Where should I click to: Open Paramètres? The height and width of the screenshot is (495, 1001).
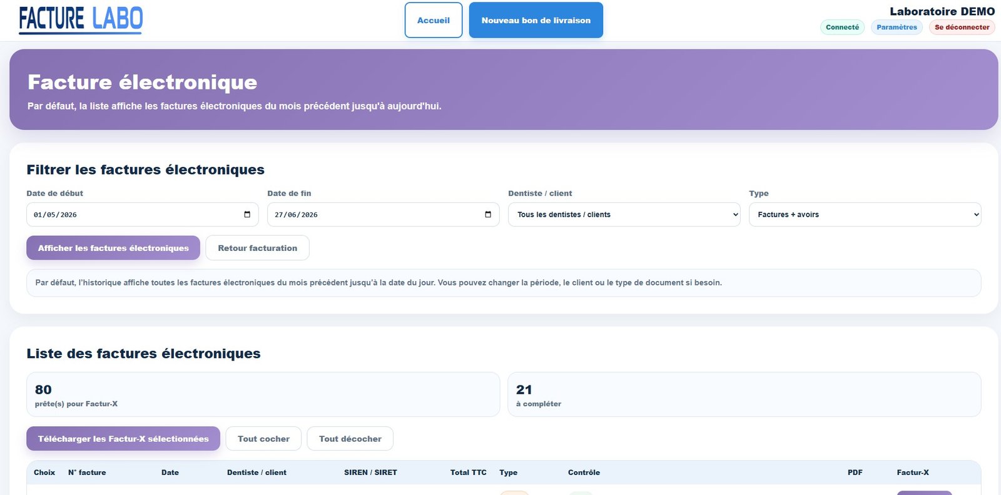click(897, 27)
